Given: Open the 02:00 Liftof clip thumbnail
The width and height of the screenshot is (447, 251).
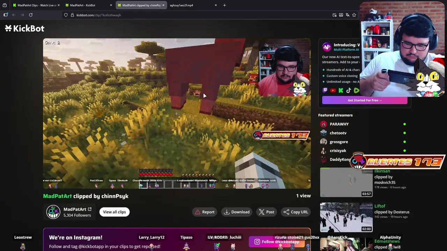Looking at the screenshot, I should pos(346,218).
